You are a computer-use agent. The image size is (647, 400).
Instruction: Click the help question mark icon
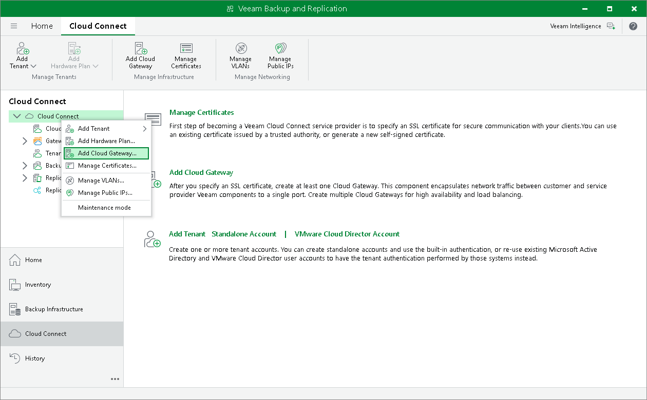[633, 26]
